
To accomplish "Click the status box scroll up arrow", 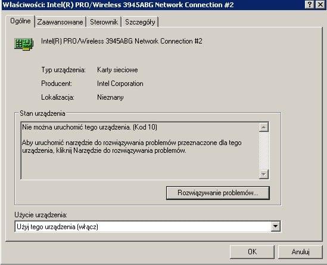I will click(264, 127).
